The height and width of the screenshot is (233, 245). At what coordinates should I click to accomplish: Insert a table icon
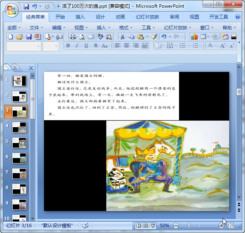click(203, 37)
